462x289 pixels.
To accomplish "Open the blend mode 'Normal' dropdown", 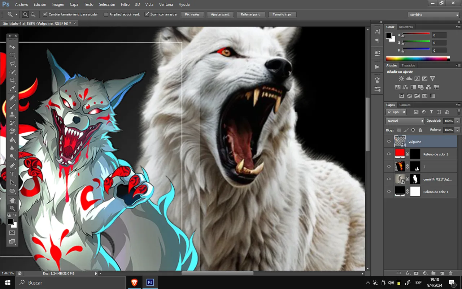I will pyautogui.click(x=405, y=121).
